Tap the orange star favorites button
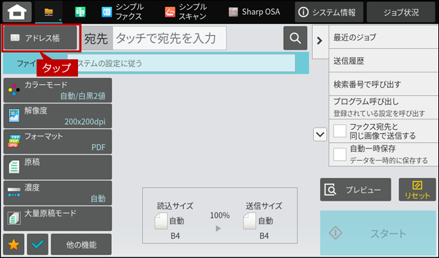Image resolution: width=439 pixels, height=258 pixels. coord(14,245)
